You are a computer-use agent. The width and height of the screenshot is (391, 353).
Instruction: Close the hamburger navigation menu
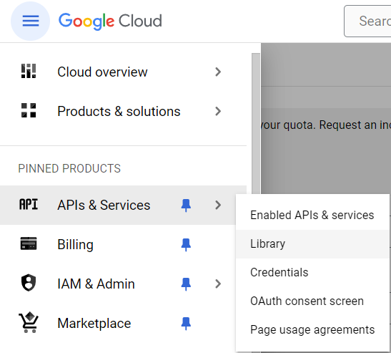[31, 21]
